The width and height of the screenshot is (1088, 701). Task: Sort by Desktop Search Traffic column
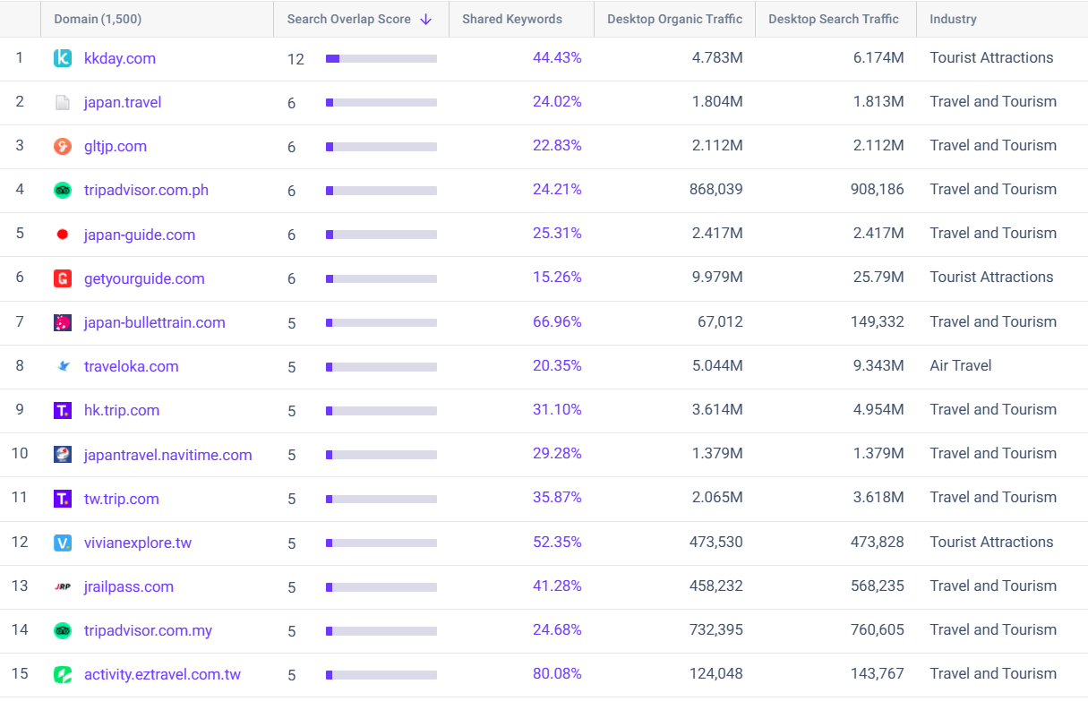click(x=834, y=19)
